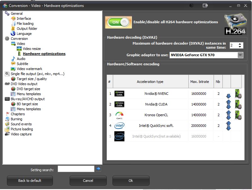This screenshot has height=190, width=252.
Task: Click Back to default button
Action: point(30,181)
